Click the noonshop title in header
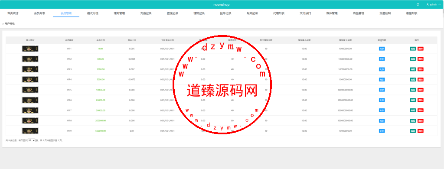The height and width of the screenshot is (169, 444). 222,4
